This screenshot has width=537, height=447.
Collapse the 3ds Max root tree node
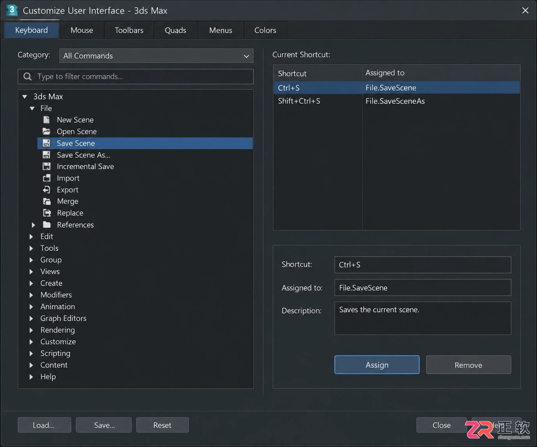(x=25, y=96)
